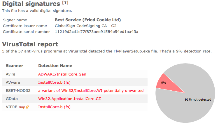
Task: Click the Scanner column header
Action: (x=14, y=66)
